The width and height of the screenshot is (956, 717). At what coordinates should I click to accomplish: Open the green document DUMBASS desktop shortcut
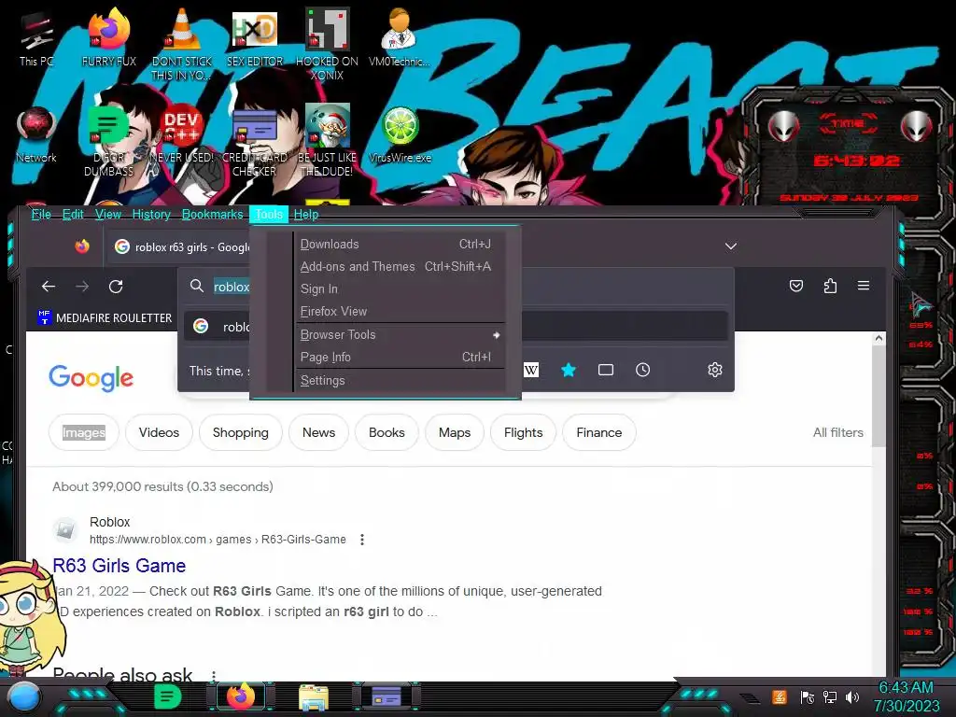pos(108,142)
